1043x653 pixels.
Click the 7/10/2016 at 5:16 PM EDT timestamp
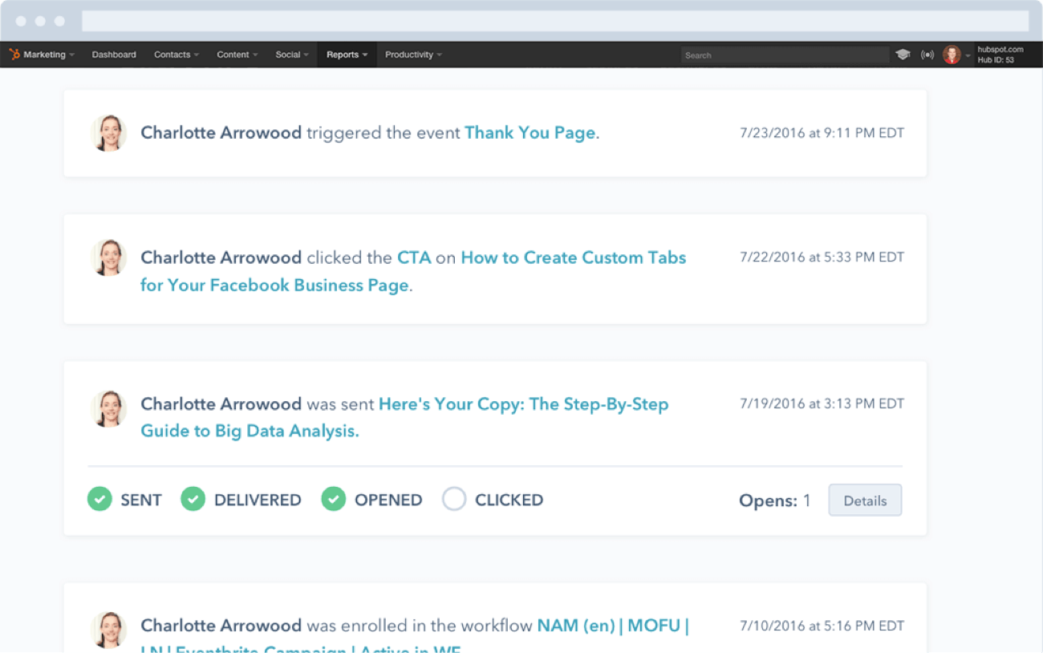click(x=822, y=625)
